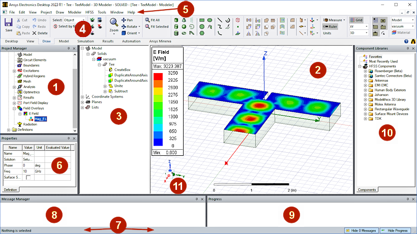The image size is (417, 234).
Task: Select Mag_E1 field plot item
Action: (40, 119)
